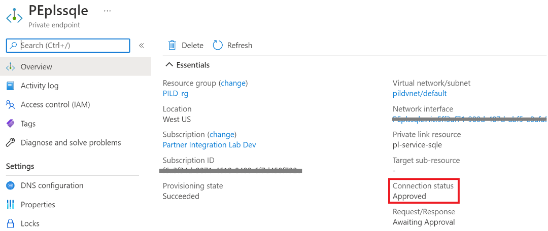Open the PILD_rg resource group link

[x=176, y=94]
